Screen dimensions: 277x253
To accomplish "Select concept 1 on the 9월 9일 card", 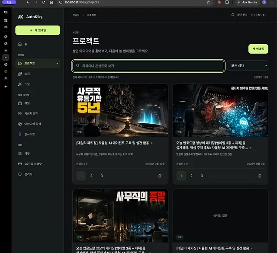I will [181, 176].
